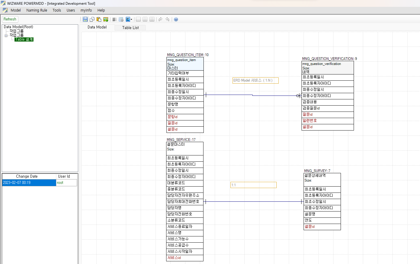Click 기타입력여부 column in MNG_QUESTION_ITEM

[185, 73]
